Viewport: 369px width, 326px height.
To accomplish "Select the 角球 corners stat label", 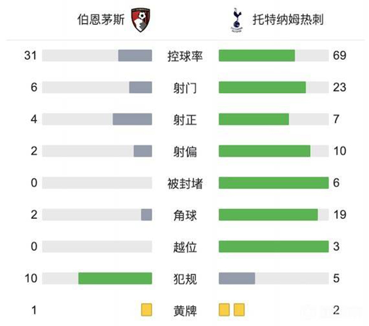I will click(x=185, y=215).
